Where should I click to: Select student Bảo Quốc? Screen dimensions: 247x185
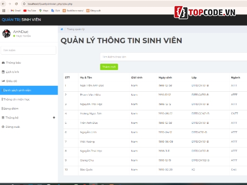click(86, 170)
